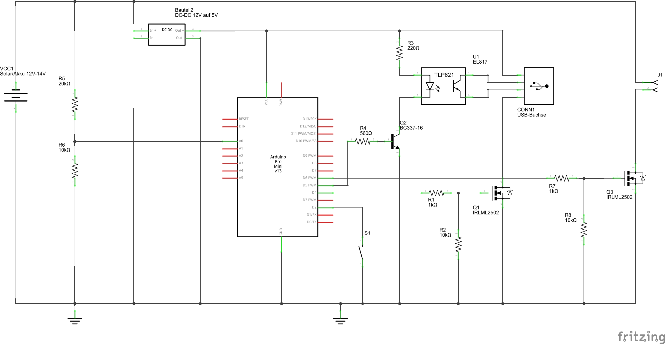Click the junction between R7 and R8
The width and height of the screenshot is (665, 344).
click(x=584, y=178)
